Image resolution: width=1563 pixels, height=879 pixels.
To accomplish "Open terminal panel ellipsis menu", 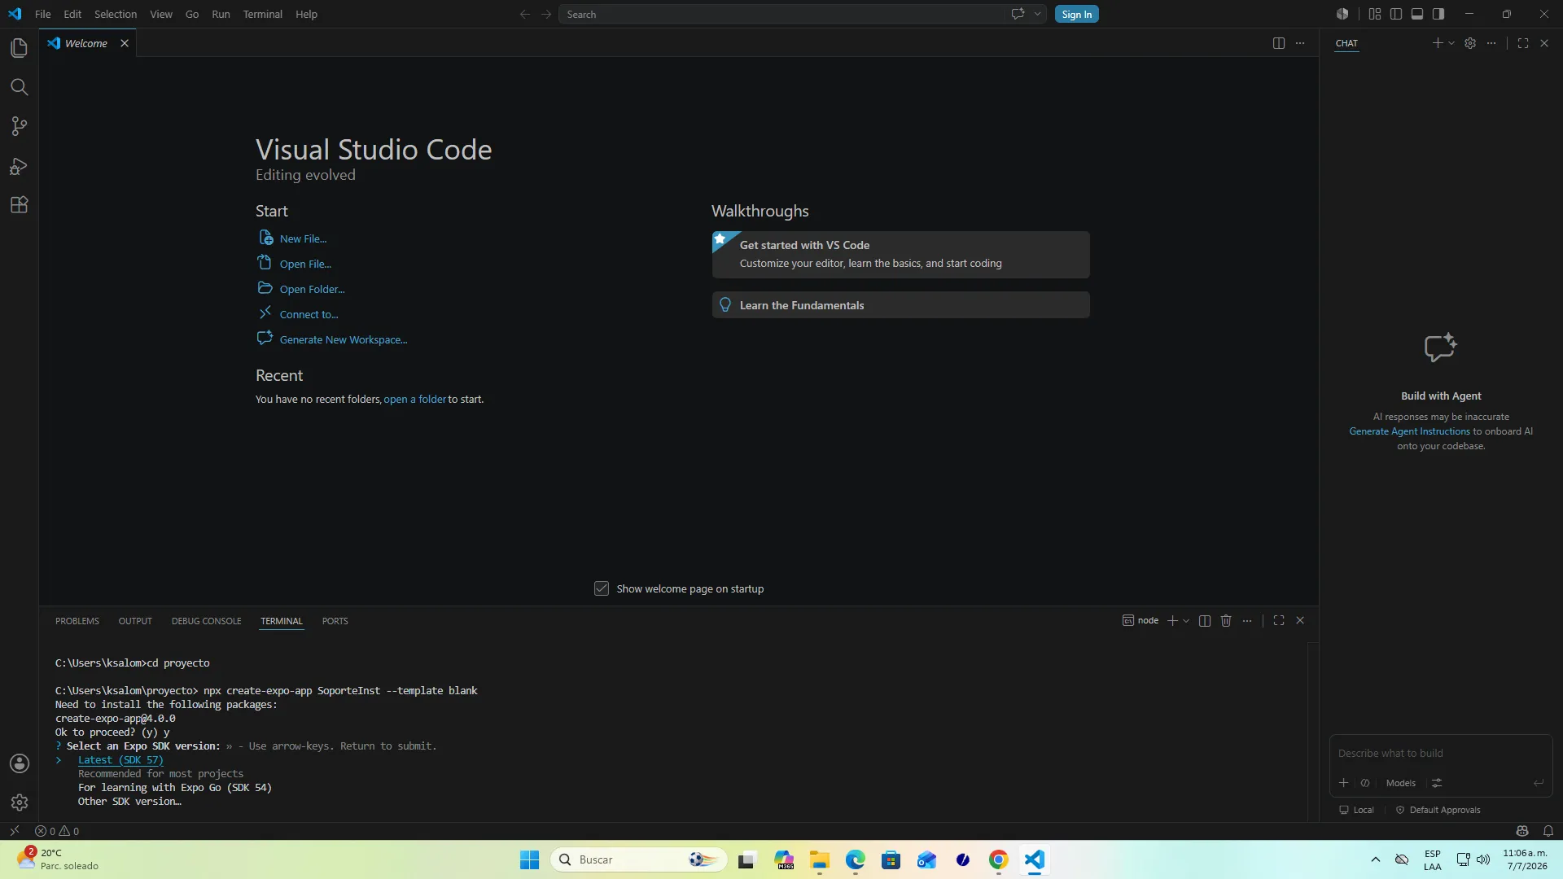I will coord(1247,621).
